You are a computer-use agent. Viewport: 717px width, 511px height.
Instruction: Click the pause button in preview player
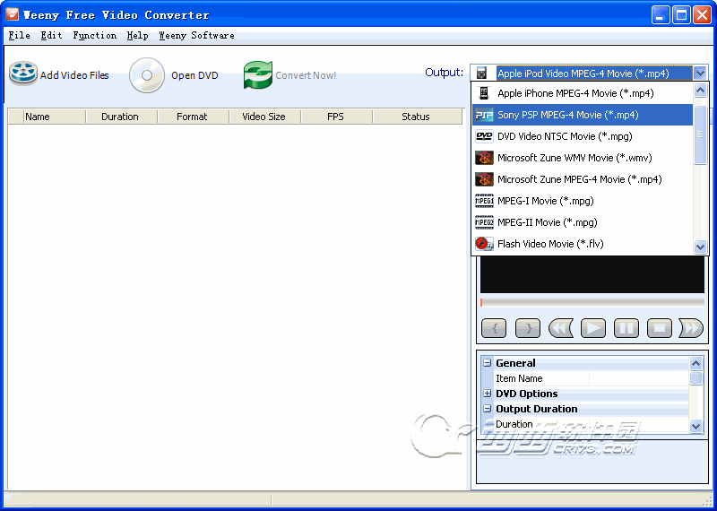point(626,328)
